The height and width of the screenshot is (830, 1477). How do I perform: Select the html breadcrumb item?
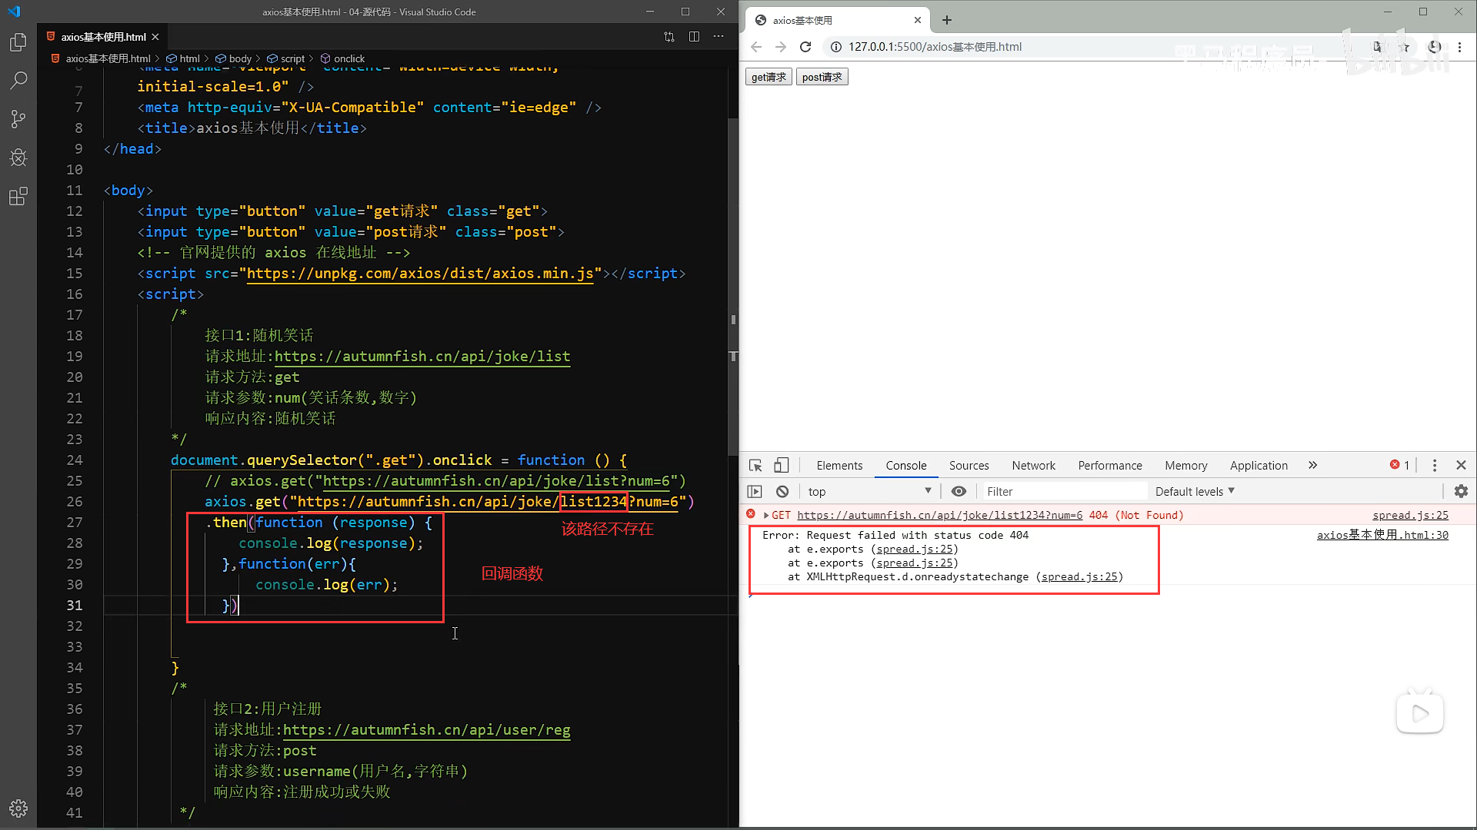pyautogui.click(x=183, y=58)
